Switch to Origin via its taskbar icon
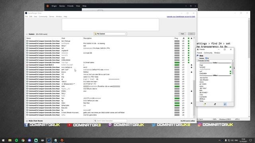The height and width of the screenshot is (143, 255). pos(62,140)
